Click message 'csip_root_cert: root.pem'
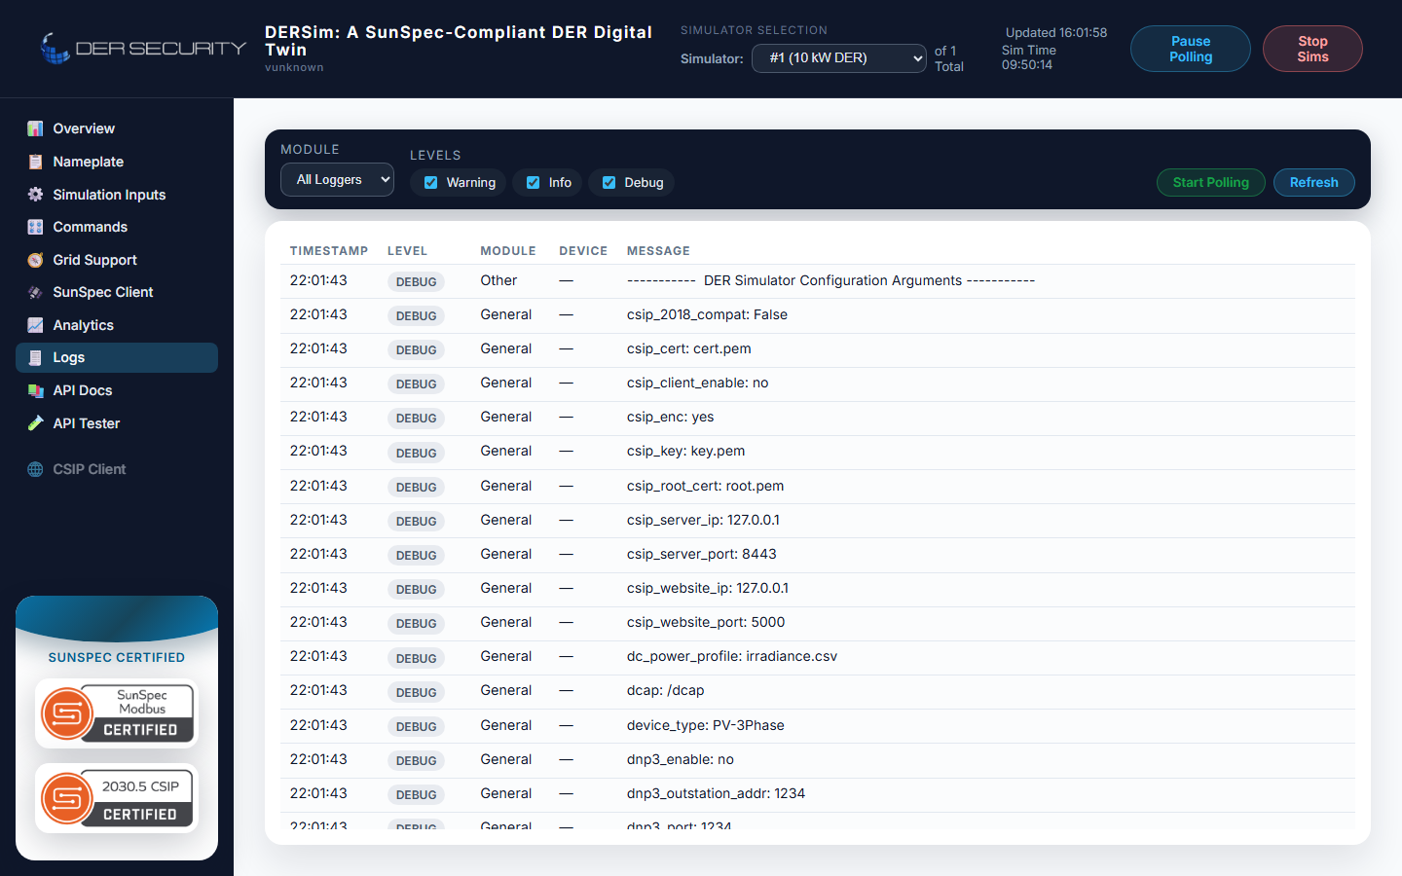The height and width of the screenshot is (876, 1402). click(705, 486)
